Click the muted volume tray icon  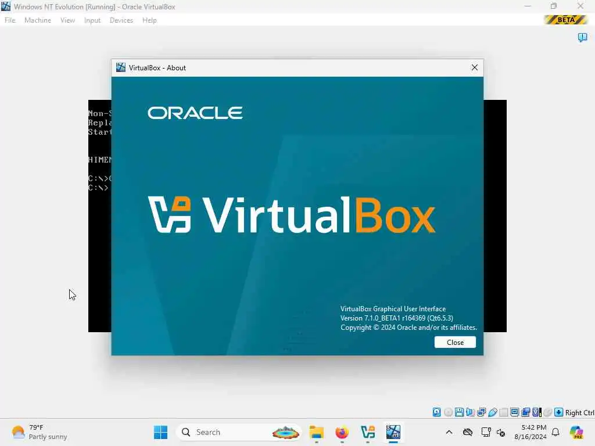pos(501,432)
